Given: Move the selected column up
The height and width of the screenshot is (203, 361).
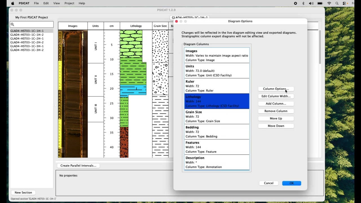Looking at the screenshot, I should (x=276, y=118).
